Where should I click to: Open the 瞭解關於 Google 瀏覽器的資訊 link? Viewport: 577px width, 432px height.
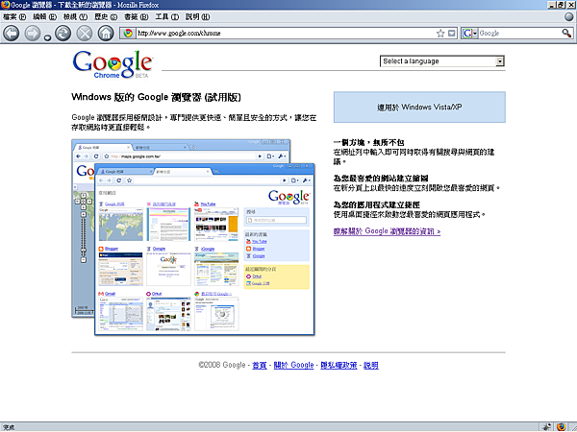coord(387,231)
